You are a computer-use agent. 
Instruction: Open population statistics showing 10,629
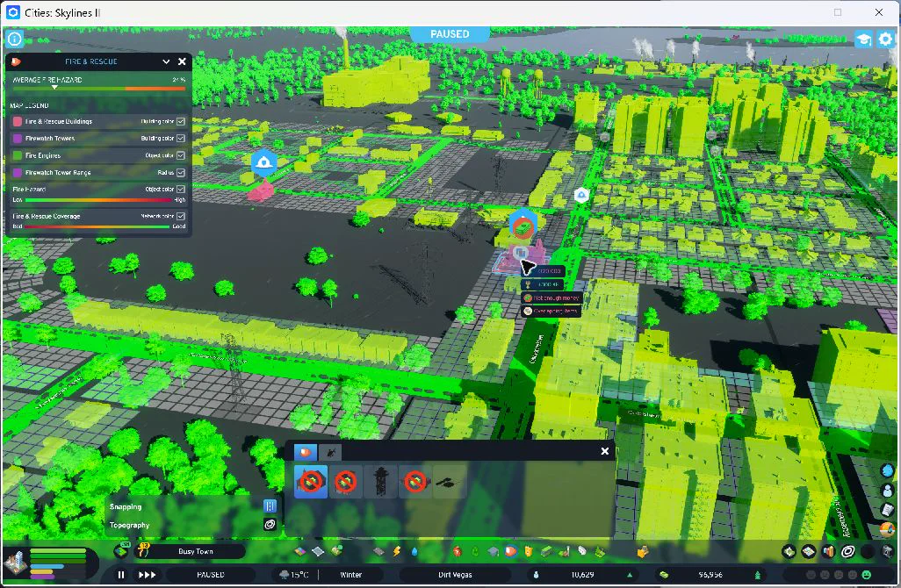(x=582, y=574)
